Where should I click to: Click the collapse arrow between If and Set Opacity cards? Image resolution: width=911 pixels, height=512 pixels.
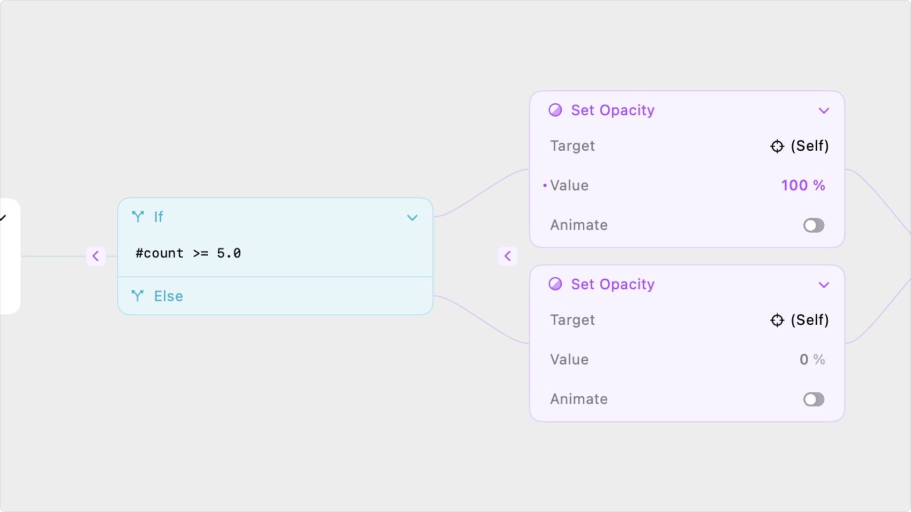pos(508,256)
